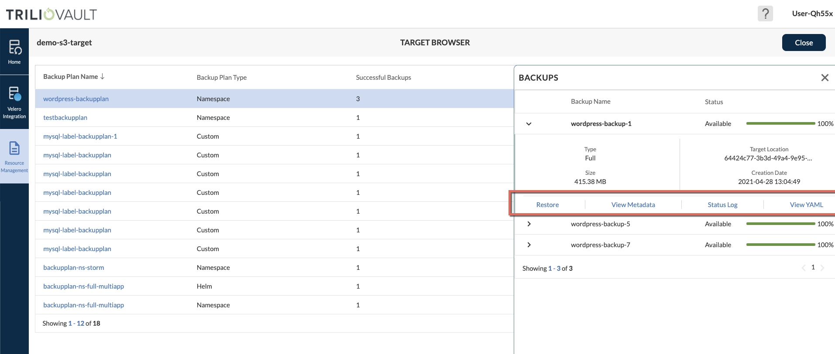Expand the wordpress-backup-5 row

(x=529, y=224)
